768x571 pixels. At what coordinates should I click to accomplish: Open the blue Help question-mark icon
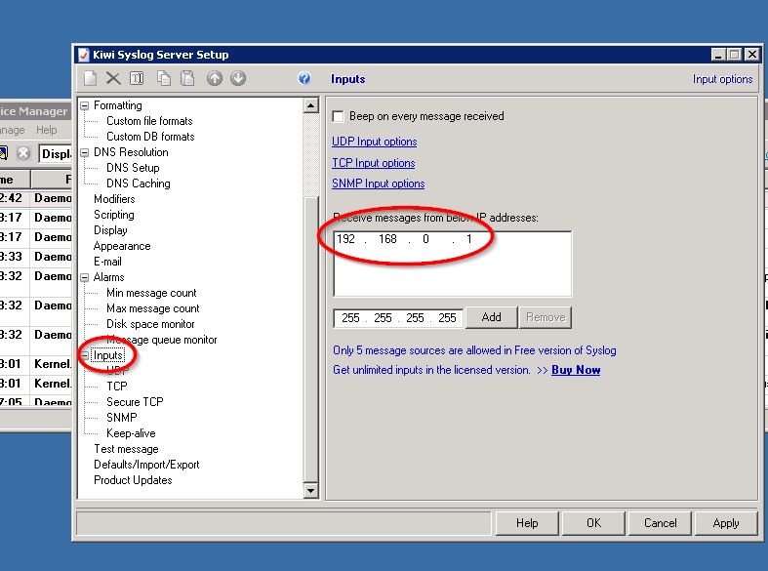(304, 78)
